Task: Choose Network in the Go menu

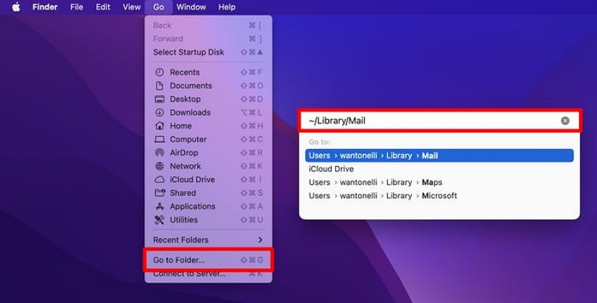Action: click(208, 166)
